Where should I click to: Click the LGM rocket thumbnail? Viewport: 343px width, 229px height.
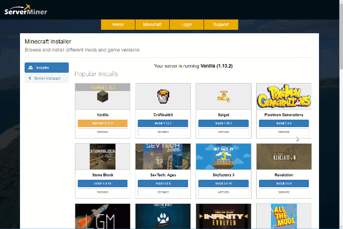pyautogui.click(x=102, y=216)
